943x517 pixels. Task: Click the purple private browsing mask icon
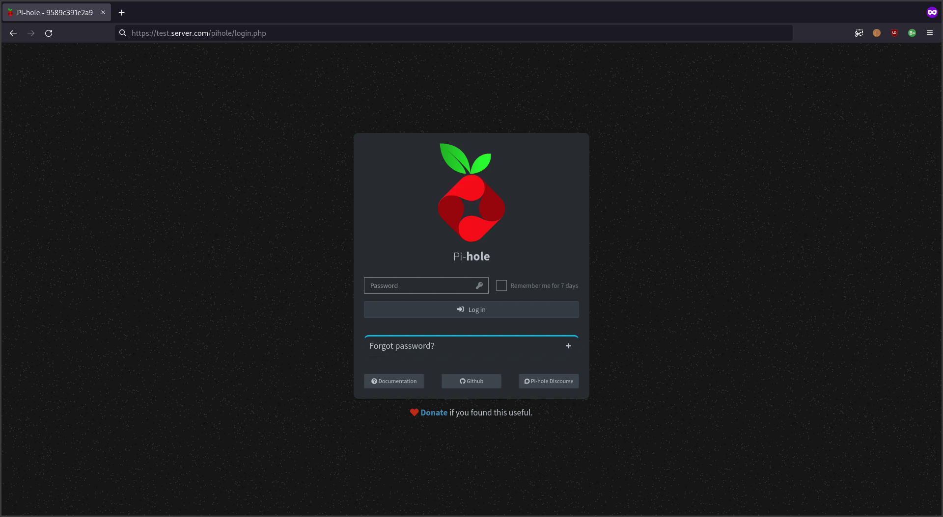932,13
